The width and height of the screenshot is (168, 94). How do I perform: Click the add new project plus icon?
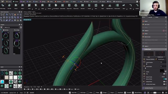pos(1,27)
